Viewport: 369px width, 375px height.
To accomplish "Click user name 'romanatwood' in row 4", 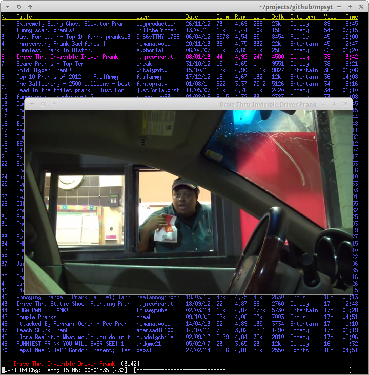I will (x=153, y=44).
